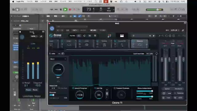
Task: Click next preset triangle in Ozone toolbar
Action: point(154,36)
